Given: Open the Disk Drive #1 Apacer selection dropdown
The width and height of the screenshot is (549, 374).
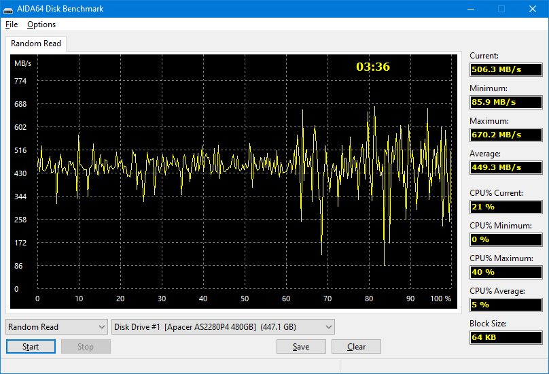Looking at the screenshot, I should pos(223,326).
